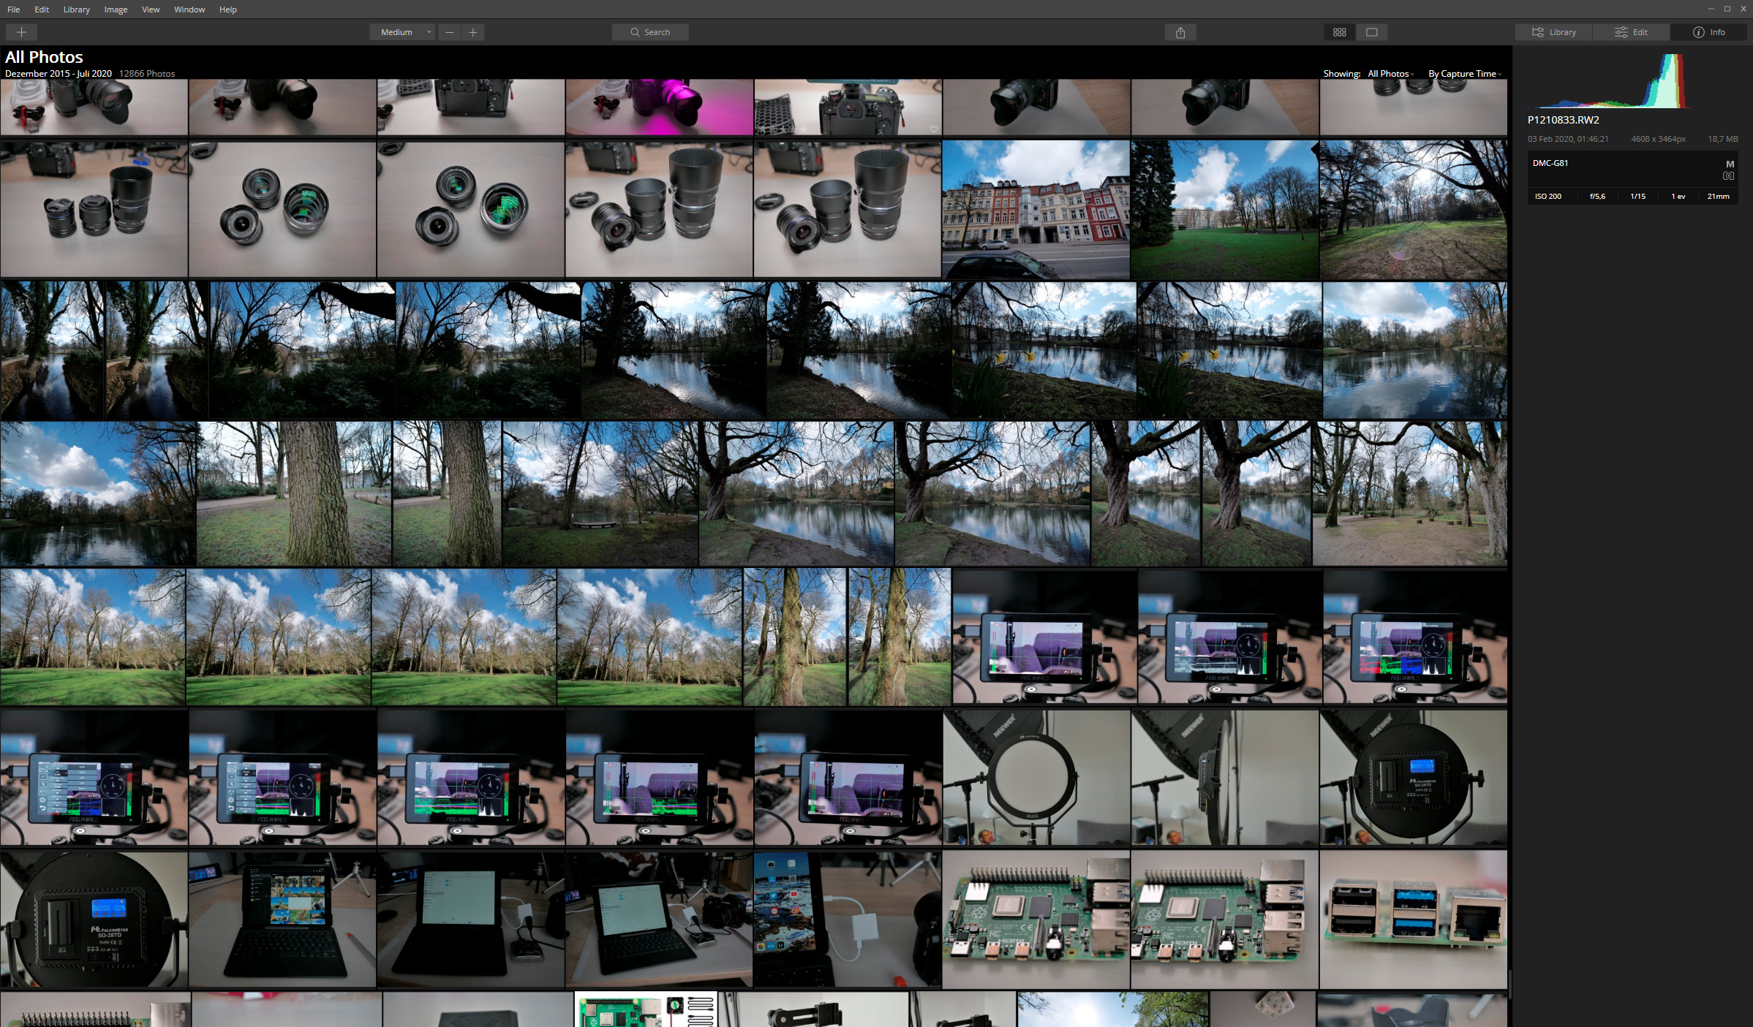Select the Image menu item

tap(115, 10)
